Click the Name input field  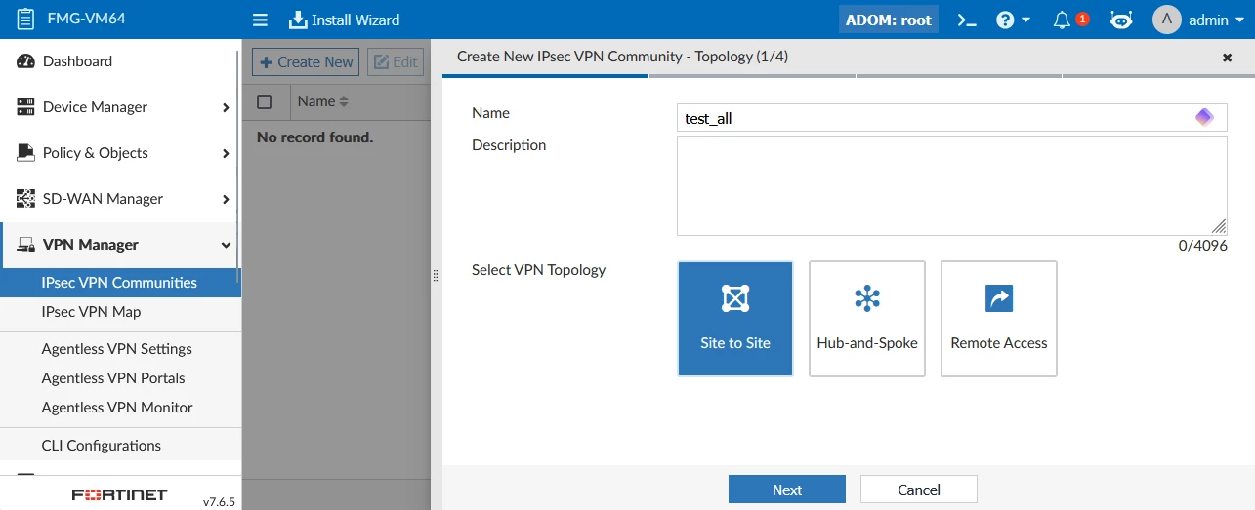click(x=952, y=118)
